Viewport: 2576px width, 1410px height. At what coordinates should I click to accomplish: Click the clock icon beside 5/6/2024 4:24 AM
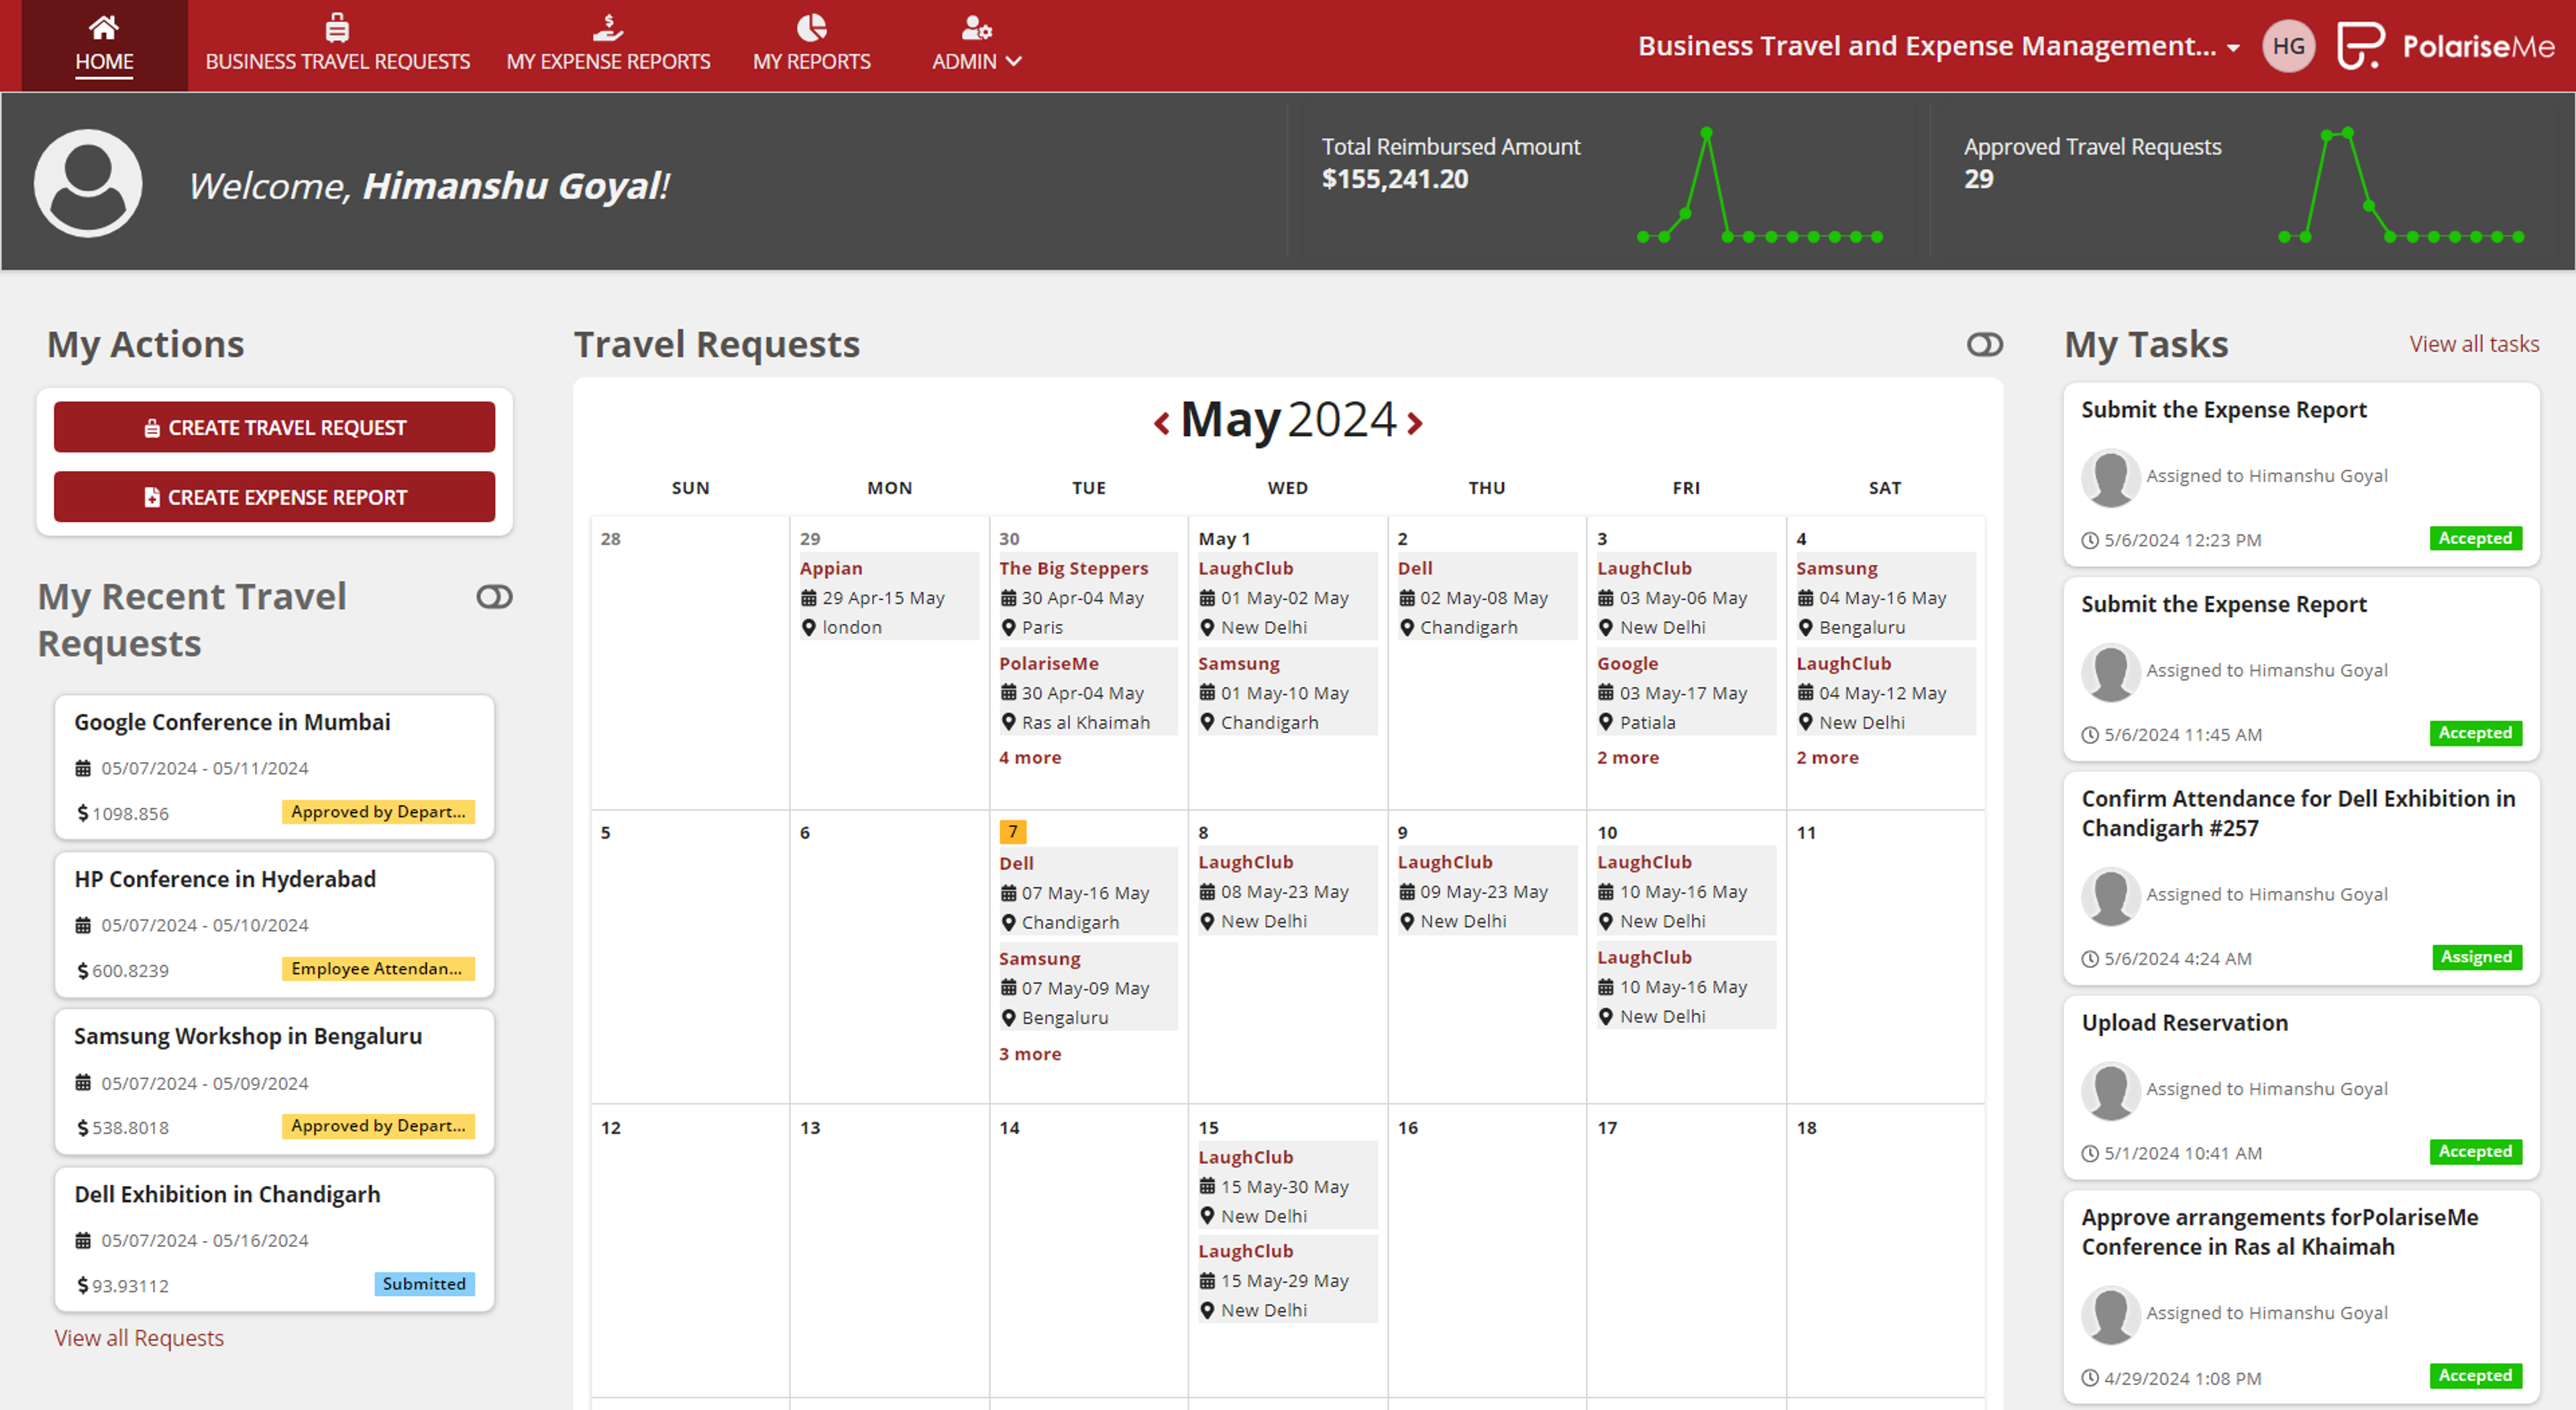tap(2090, 959)
